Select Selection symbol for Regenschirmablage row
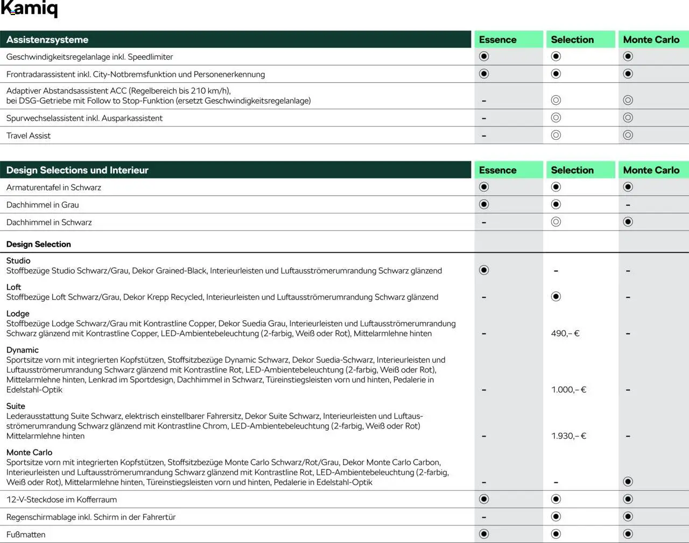The height and width of the screenshot is (543, 689). pyautogui.click(x=556, y=517)
